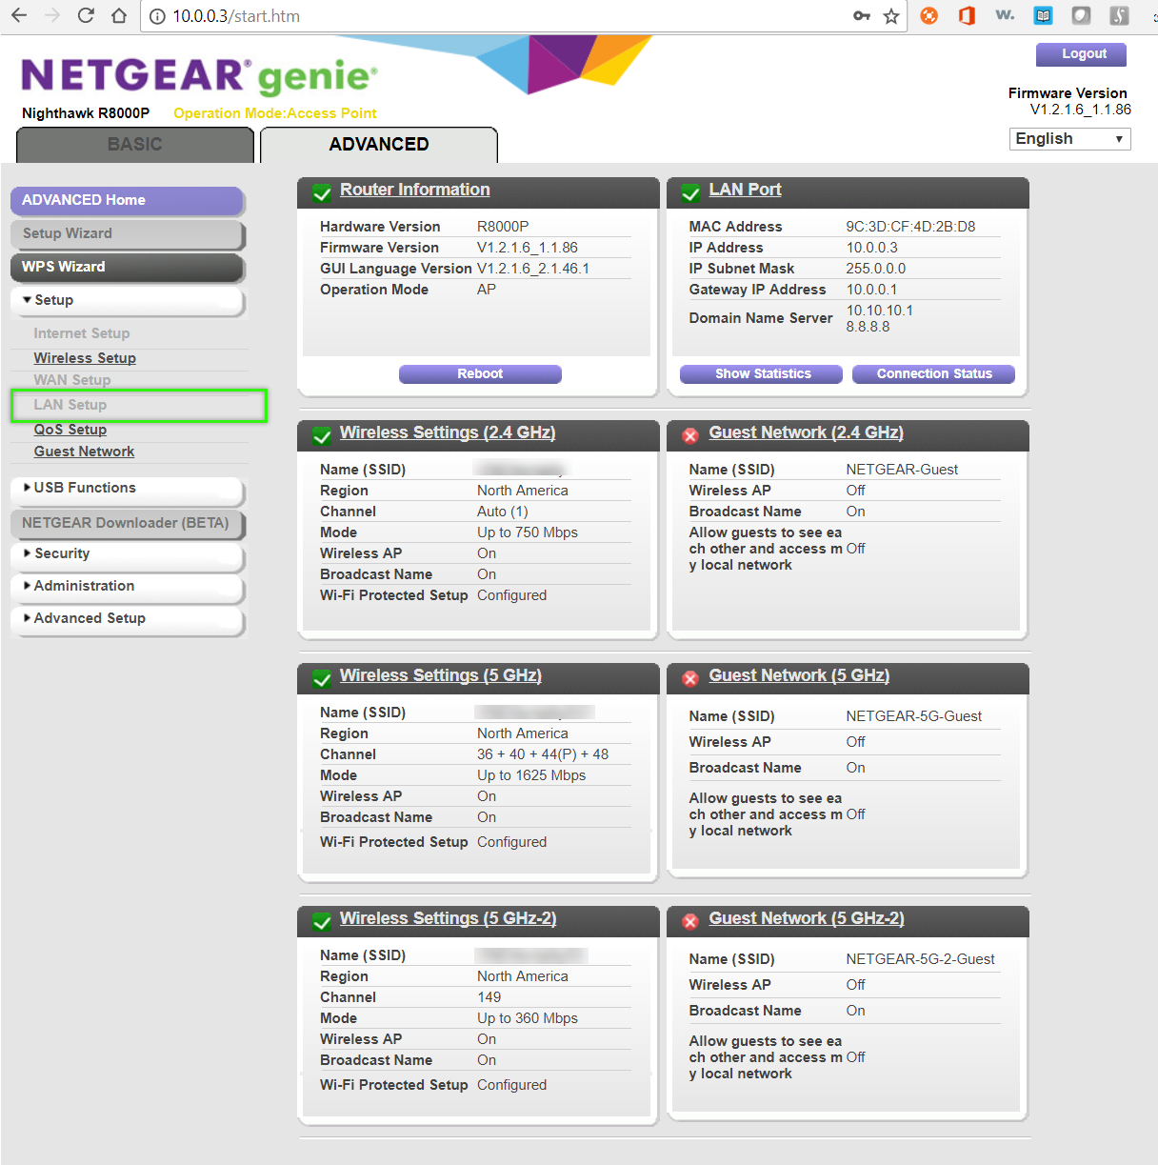Image resolution: width=1158 pixels, height=1165 pixels.
Task: Click the W. extension icon in the browser toolbar
Action: 1005,15
